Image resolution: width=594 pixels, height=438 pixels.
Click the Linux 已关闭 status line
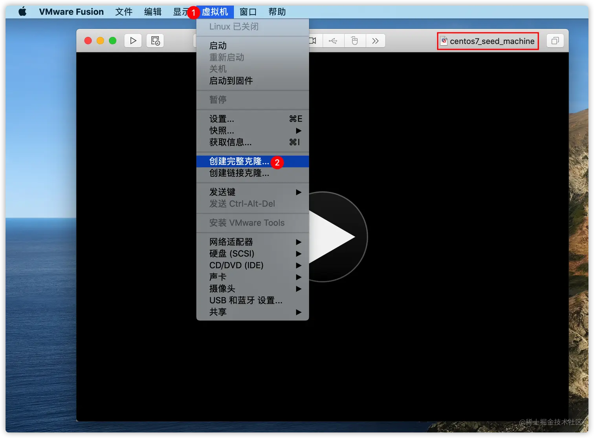pyautogui.click(x=253, y=27)
